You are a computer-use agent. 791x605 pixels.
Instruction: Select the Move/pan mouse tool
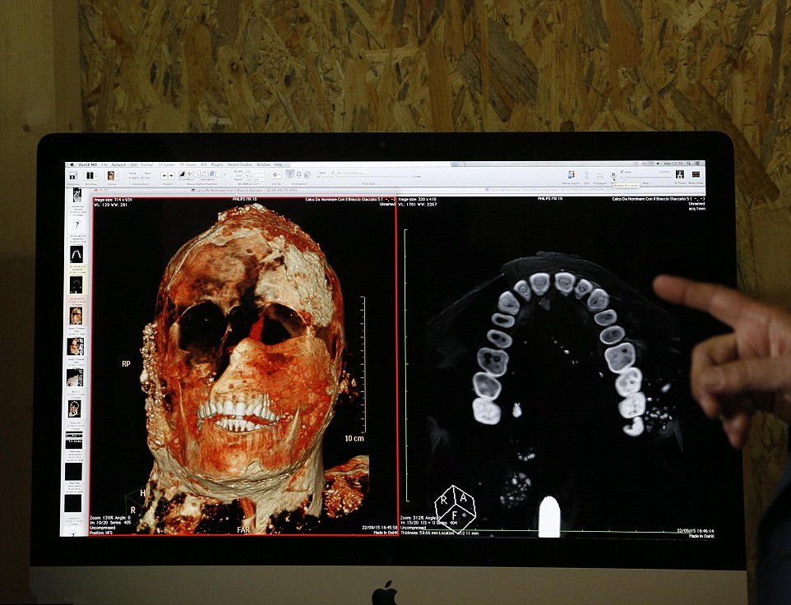189,174
